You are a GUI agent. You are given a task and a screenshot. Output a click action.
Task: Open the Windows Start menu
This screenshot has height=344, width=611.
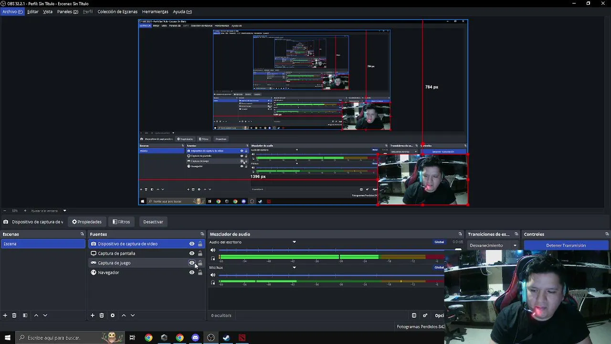(x=7, y=338)
